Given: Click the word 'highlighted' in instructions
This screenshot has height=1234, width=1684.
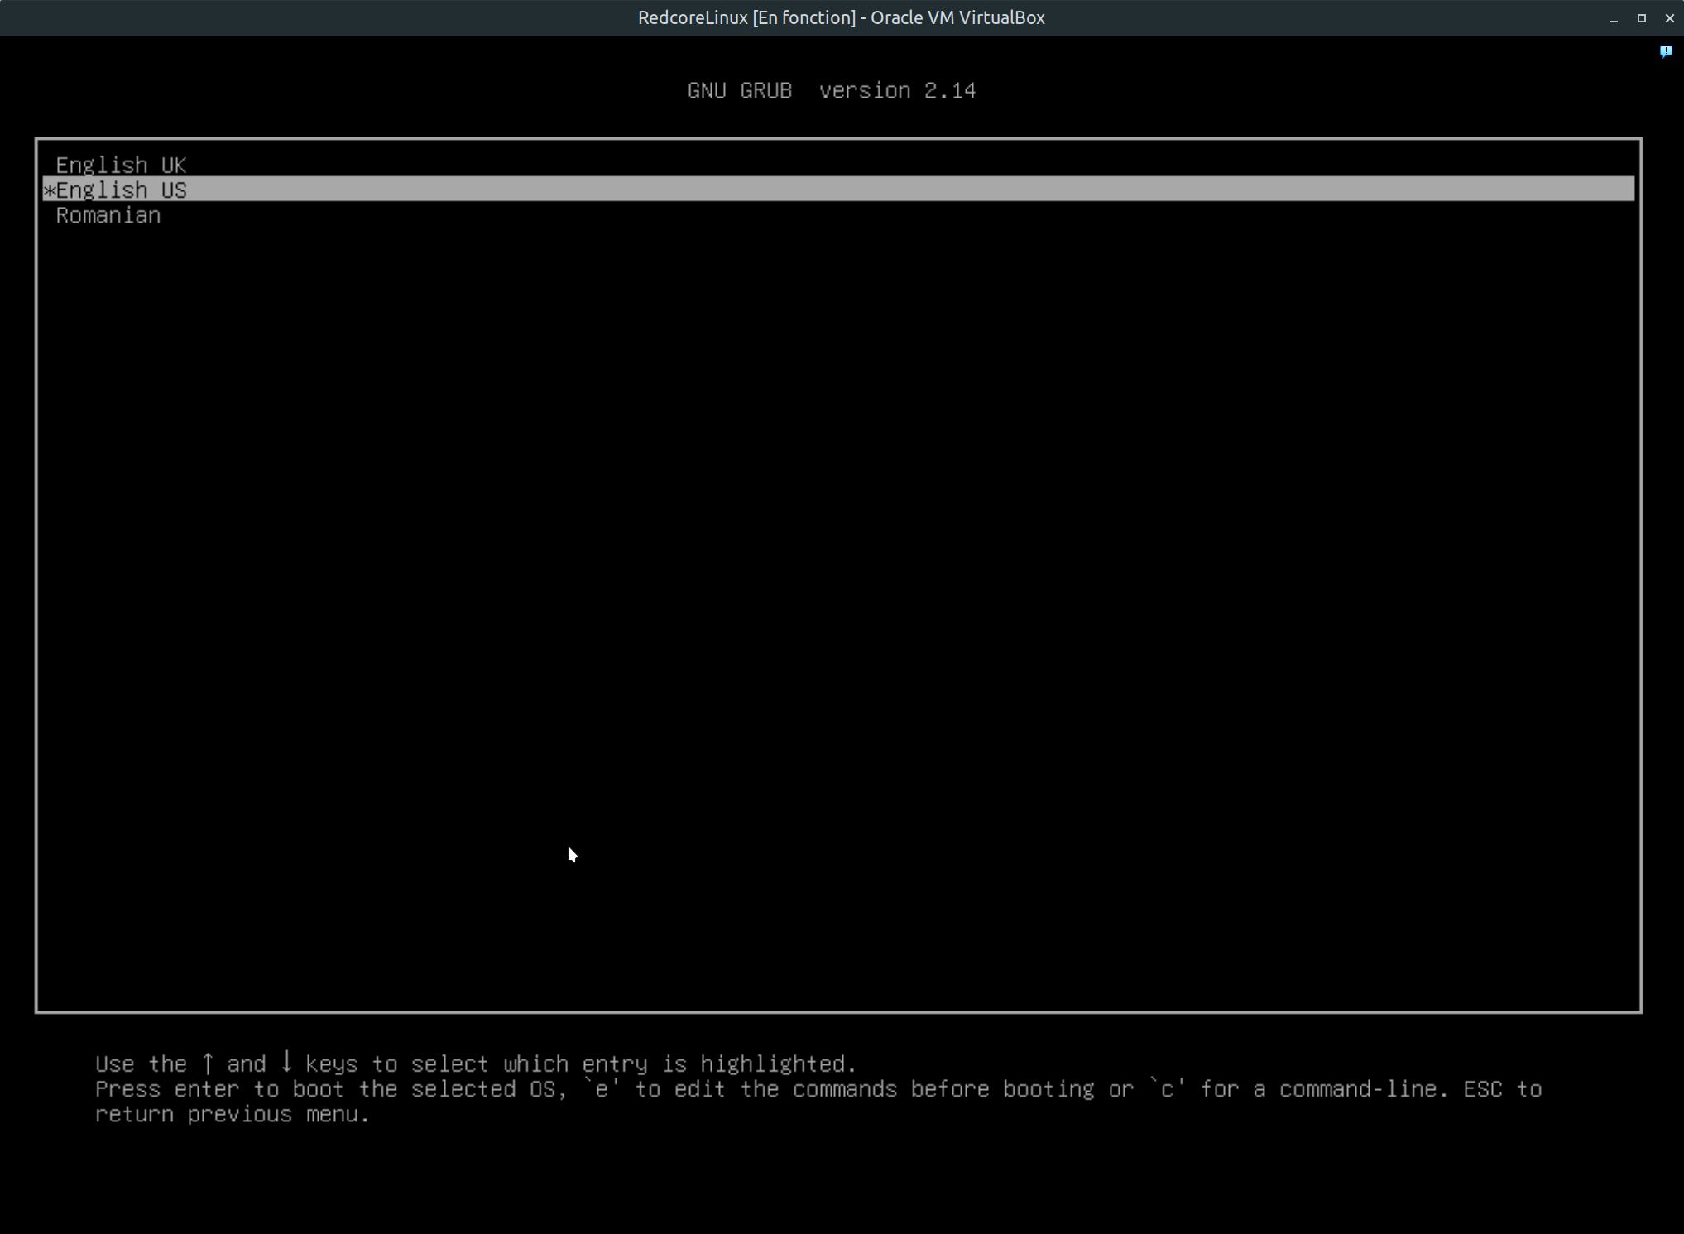Looking at the screenshot, I should point(772,1064).
